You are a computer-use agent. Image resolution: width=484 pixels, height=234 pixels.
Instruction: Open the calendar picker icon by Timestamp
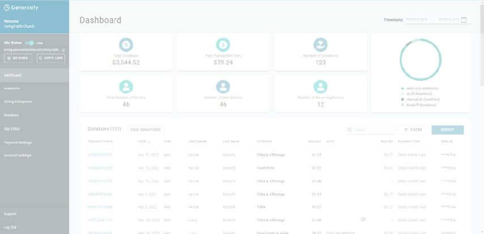coord(464,20)
